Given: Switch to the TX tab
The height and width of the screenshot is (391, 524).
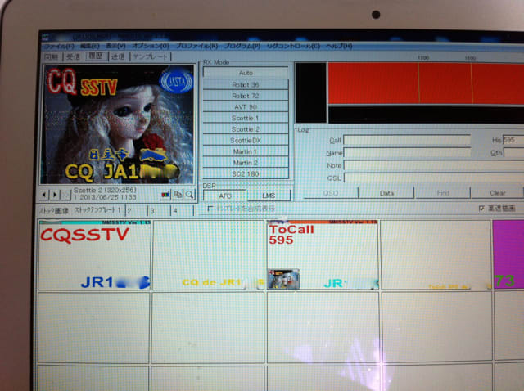Looking at the screenshot, I should pyautogui.click(x=118, y=56).
